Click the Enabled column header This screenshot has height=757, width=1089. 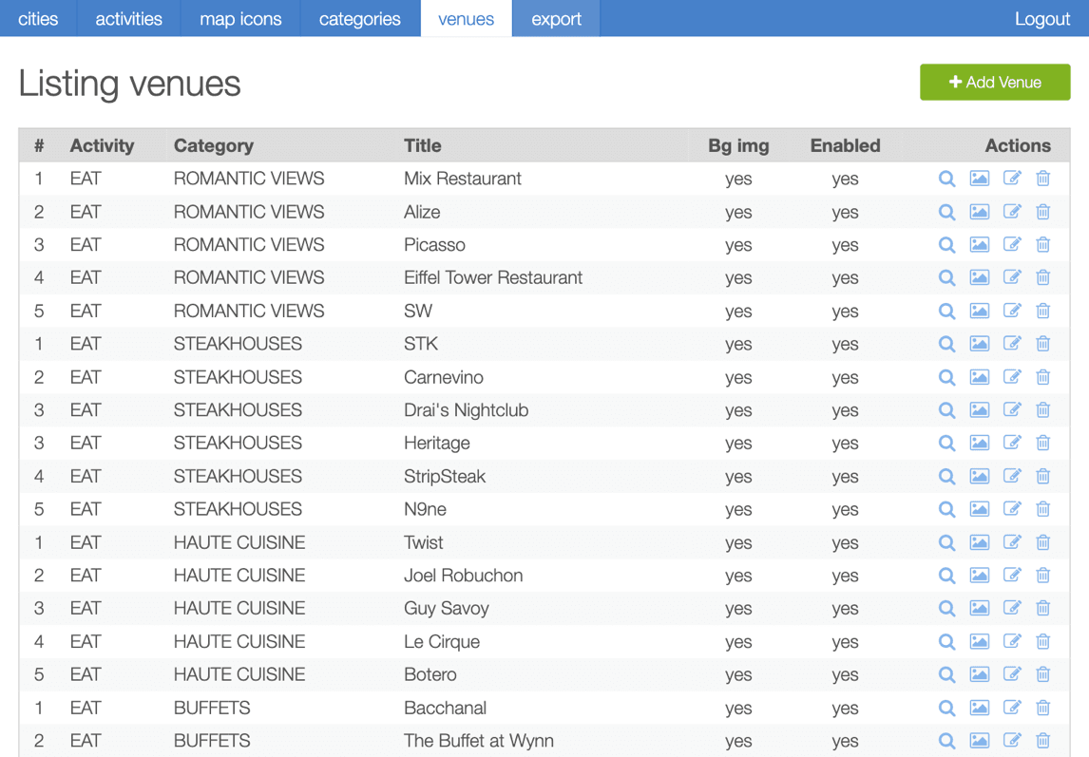click(845, 146)
